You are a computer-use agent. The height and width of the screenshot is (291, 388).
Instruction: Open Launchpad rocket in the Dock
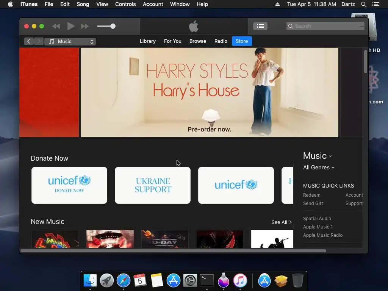click(106, 281)
